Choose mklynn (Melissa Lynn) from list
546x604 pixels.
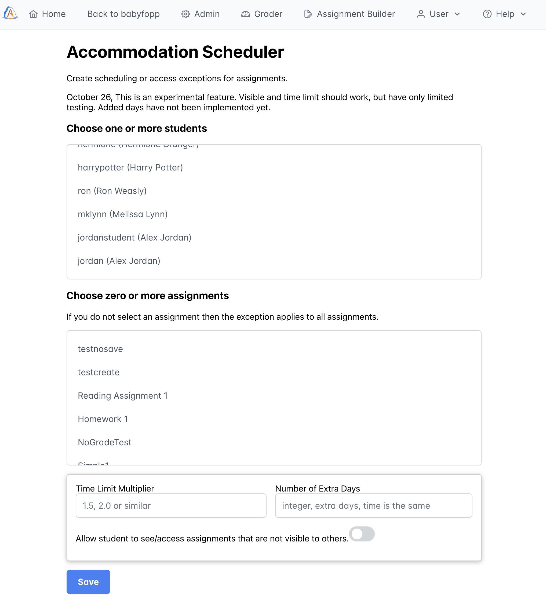coord(123,214)
